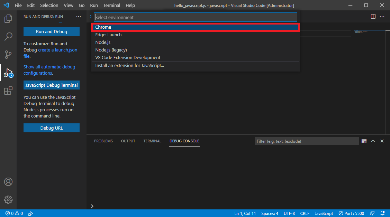This screenshot has width=390, height=217.
Task: Maximize the bottom panel size
Action: point(373,141)
